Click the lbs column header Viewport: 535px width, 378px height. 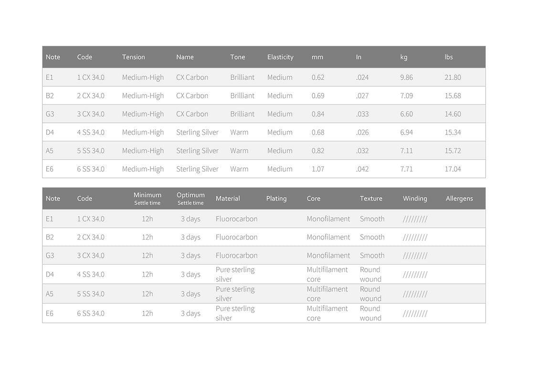pyautogui.click(x=449, y=57)
